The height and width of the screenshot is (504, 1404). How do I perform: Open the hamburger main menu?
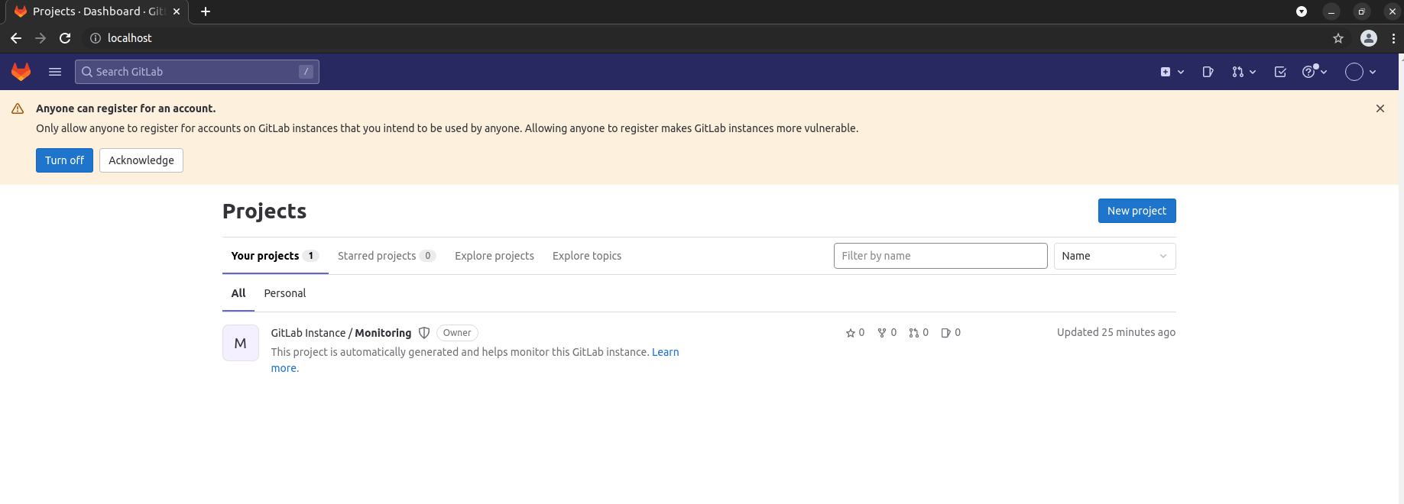click(x=55, y=72)
